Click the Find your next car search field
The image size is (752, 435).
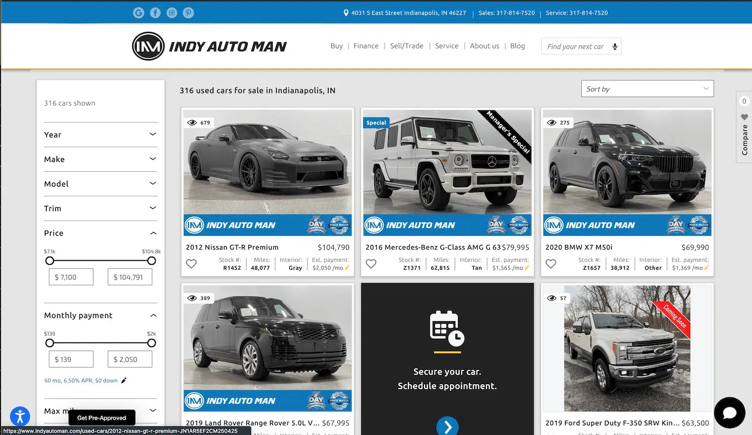[x=575, y=46]
